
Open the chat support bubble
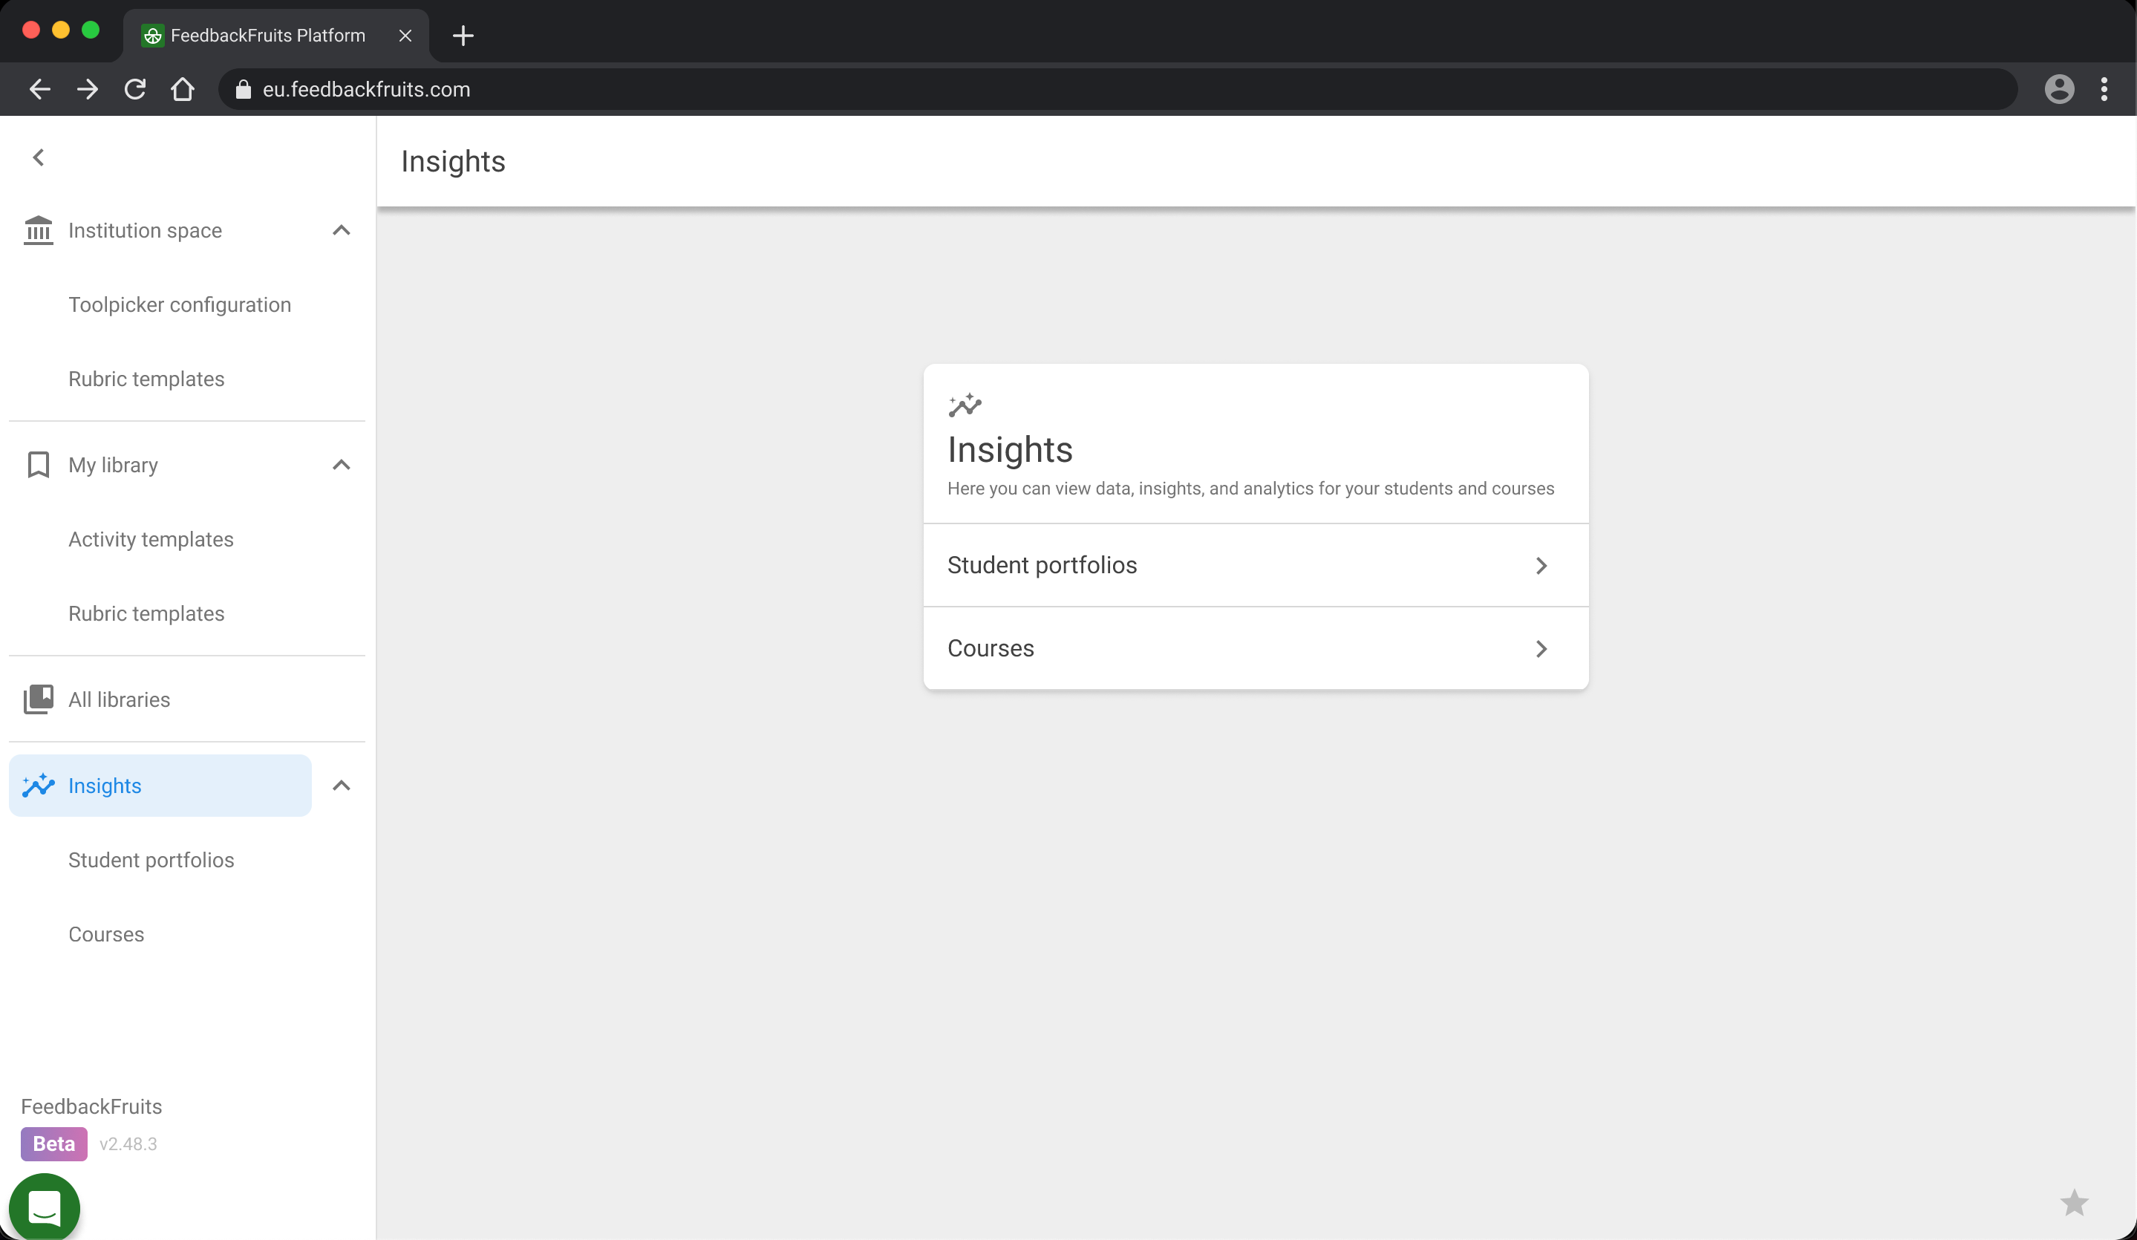(44, 1207)
